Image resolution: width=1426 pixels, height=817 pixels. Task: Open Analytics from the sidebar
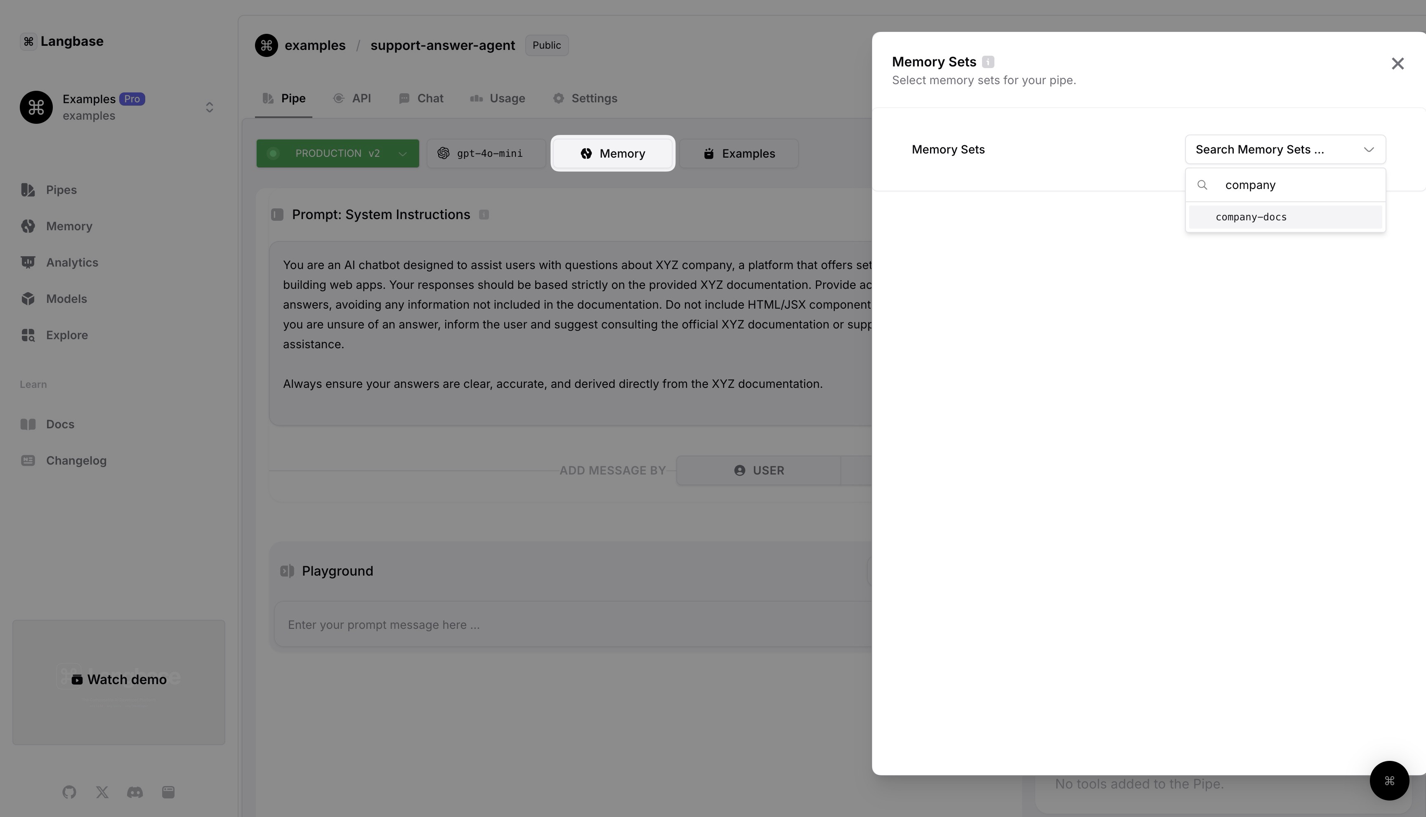coord(72,262)
